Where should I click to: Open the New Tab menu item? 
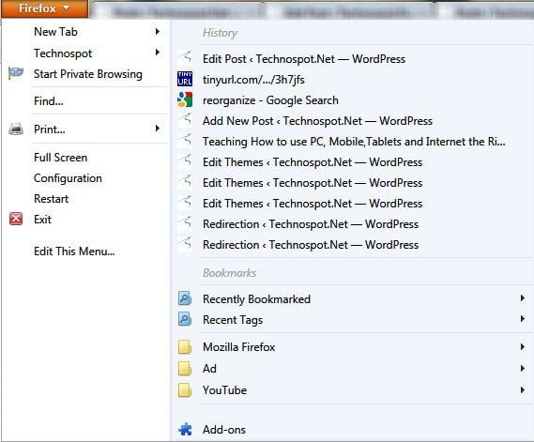click(55, 32)
